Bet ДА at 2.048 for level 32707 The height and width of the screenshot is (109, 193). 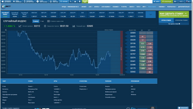click(143, 54)
